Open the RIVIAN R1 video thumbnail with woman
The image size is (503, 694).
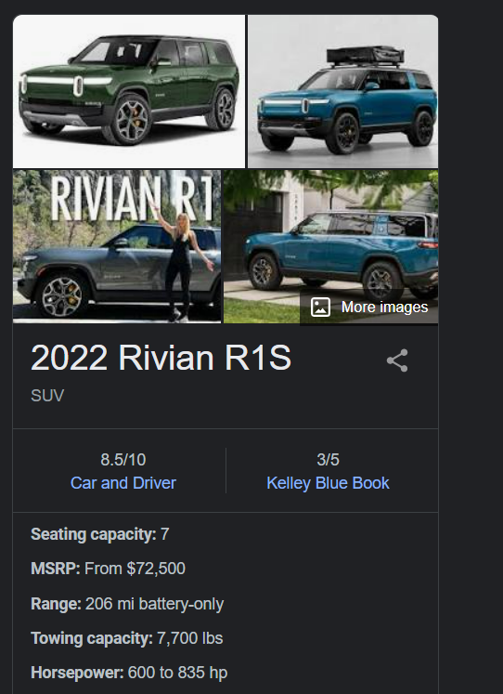[x=117, y=246]
